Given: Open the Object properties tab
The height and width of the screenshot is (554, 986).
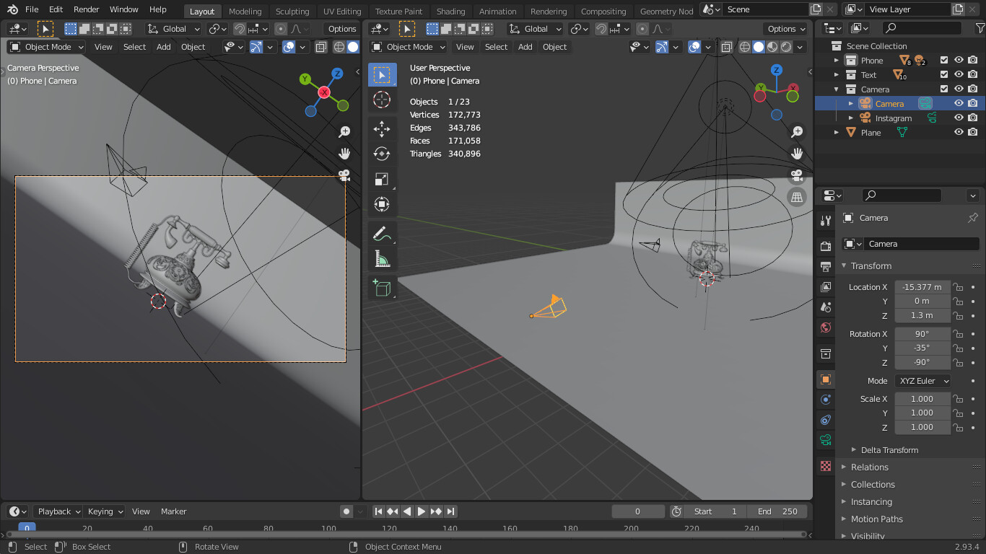Looking at the screenshot, I should click(826, 379).
